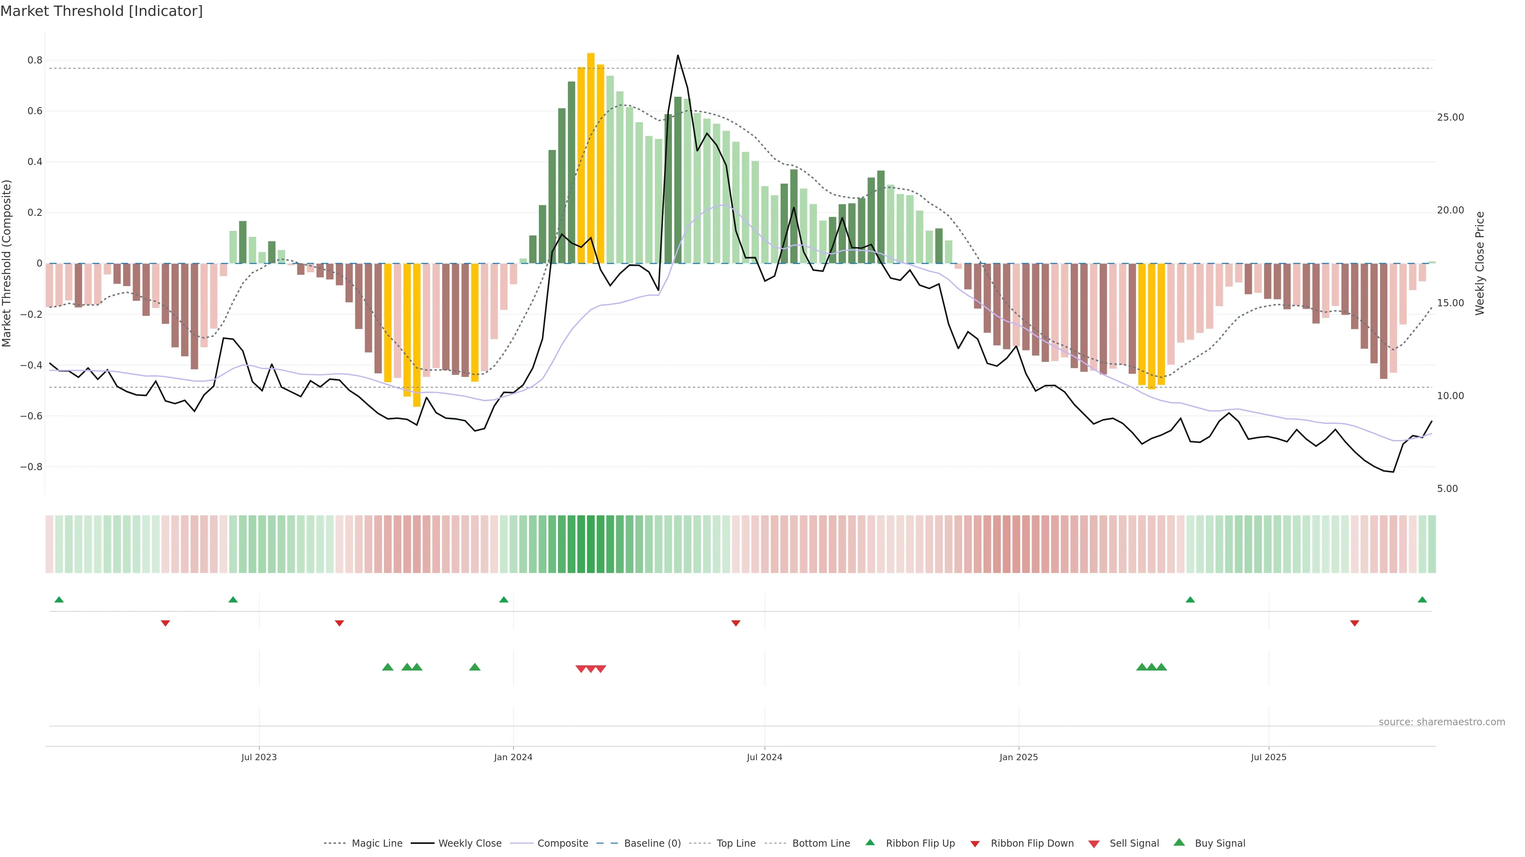Screen dimensions: 1525x857
Task: Click the first green ribbon flip up marker
Action: point(59,600)
